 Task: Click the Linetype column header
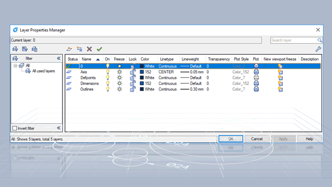(167, 59)
